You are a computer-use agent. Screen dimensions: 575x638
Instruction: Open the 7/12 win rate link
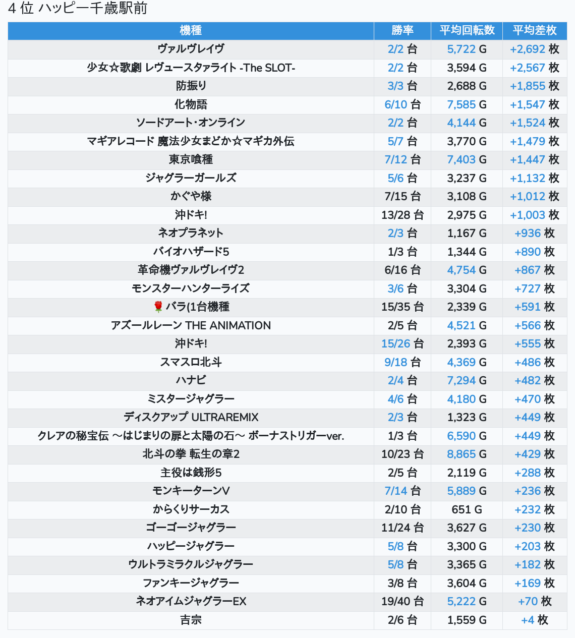point(396,159)
